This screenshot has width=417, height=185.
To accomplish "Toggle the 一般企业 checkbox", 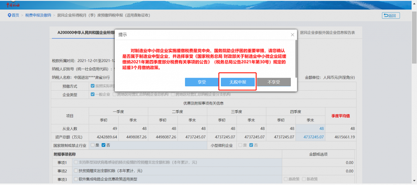I will [x=93, y=94].
